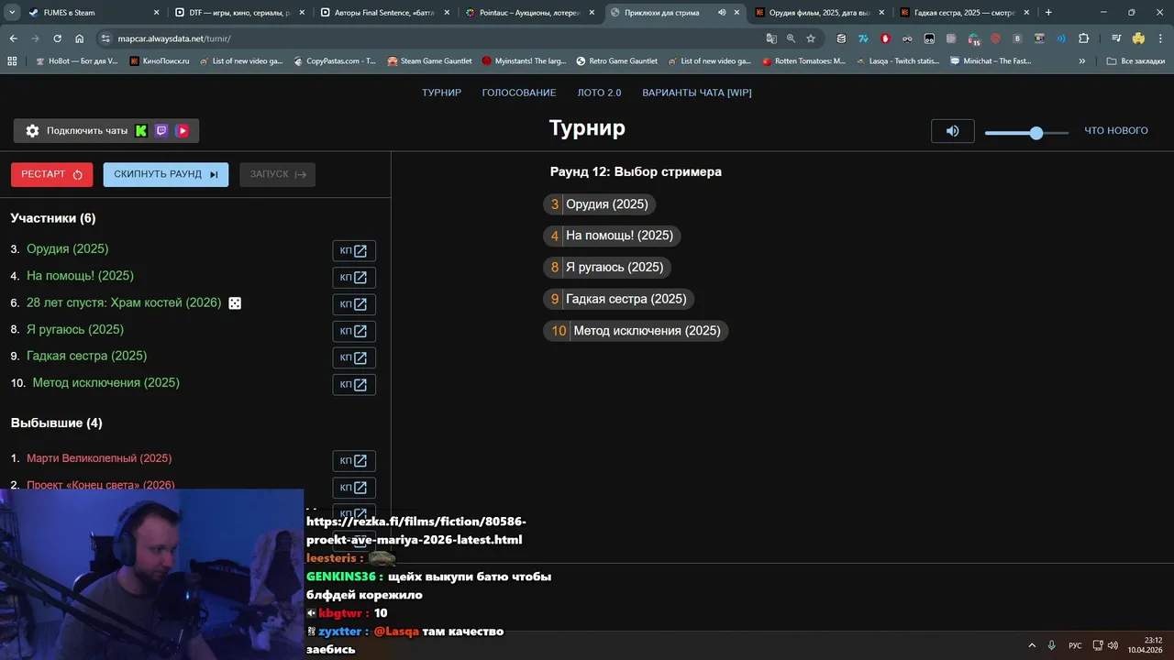Click СКИПНУТЬ РАУНД button
Image resolution: width=1174 pixels, height=660 pixels.
coord(166,174)
